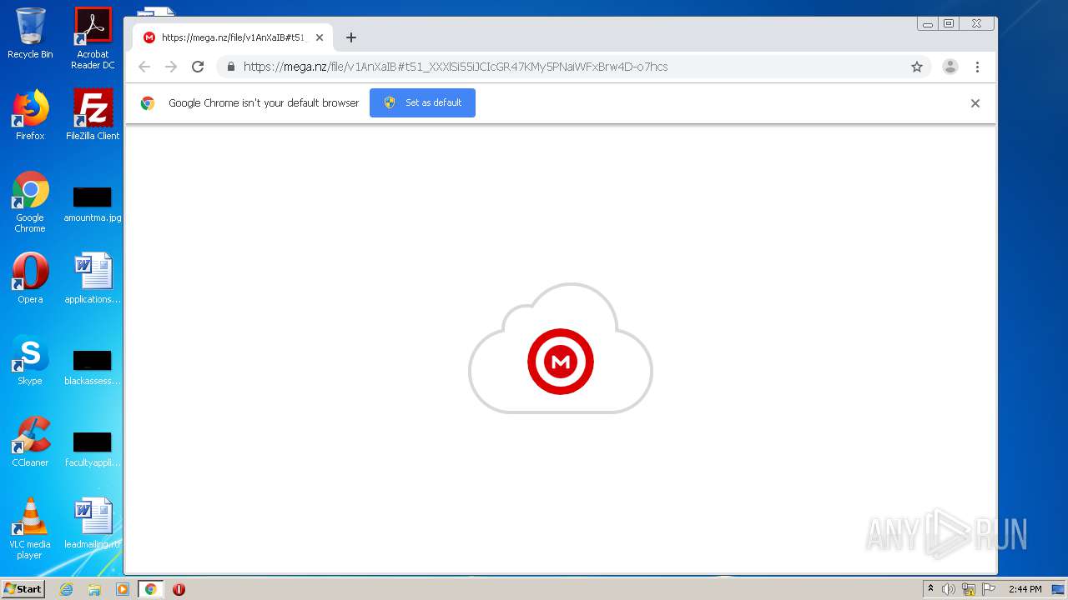This screenshot has width=1068, height=600.
Task: Open Action Center flag icon
Action: (989, 589)
